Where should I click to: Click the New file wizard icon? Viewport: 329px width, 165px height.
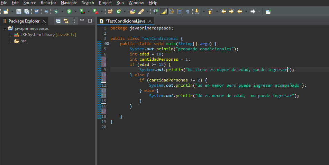coord(6,11)
